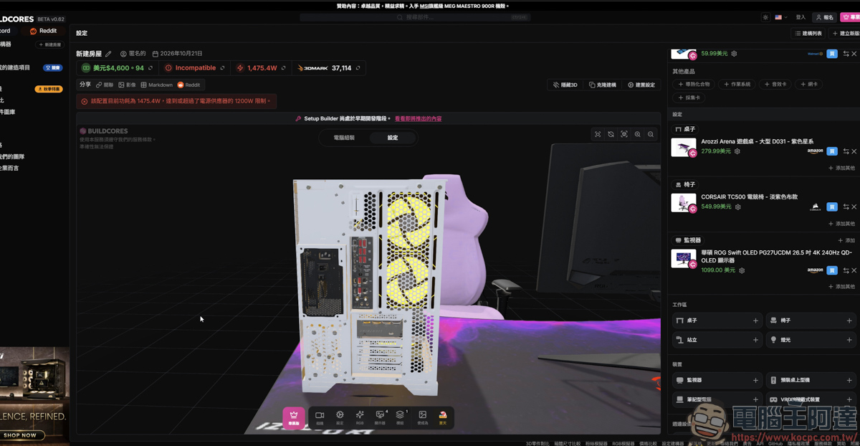Open the Reddit tab at top left
This screenshot has width=860, height=446.
pos(43,31)
